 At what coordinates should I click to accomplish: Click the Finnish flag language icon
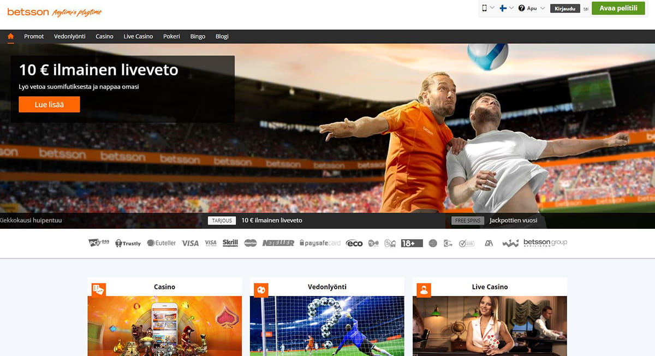coord(503,8)
